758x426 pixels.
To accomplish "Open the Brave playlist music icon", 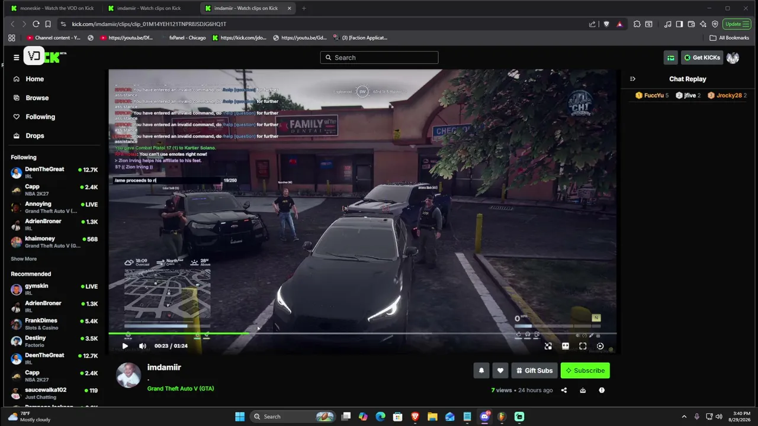I will pos(668,24).
